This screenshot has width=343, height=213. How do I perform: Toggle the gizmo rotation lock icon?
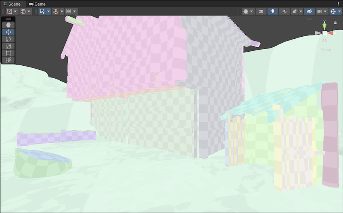coord(335,23)
